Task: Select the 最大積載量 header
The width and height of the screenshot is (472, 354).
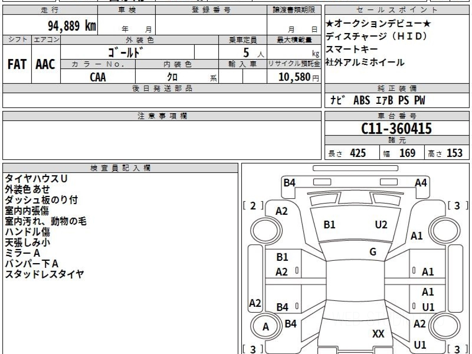Action: pos(294,40)
